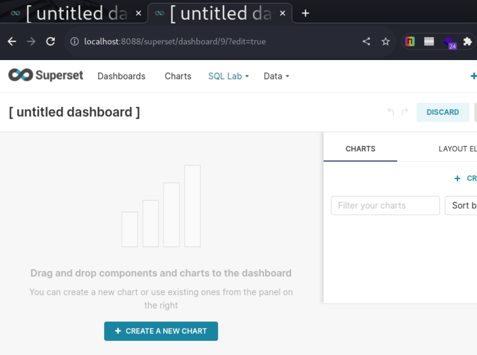The image size is (477, 355).
Task: Click the Superset logo
Action: tap(46, 75)
